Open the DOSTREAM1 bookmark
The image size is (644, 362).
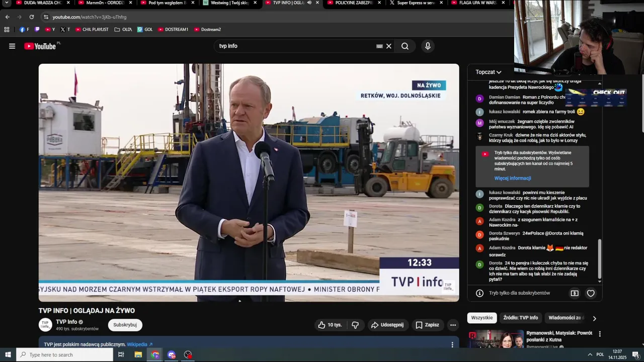coord(173,30)
